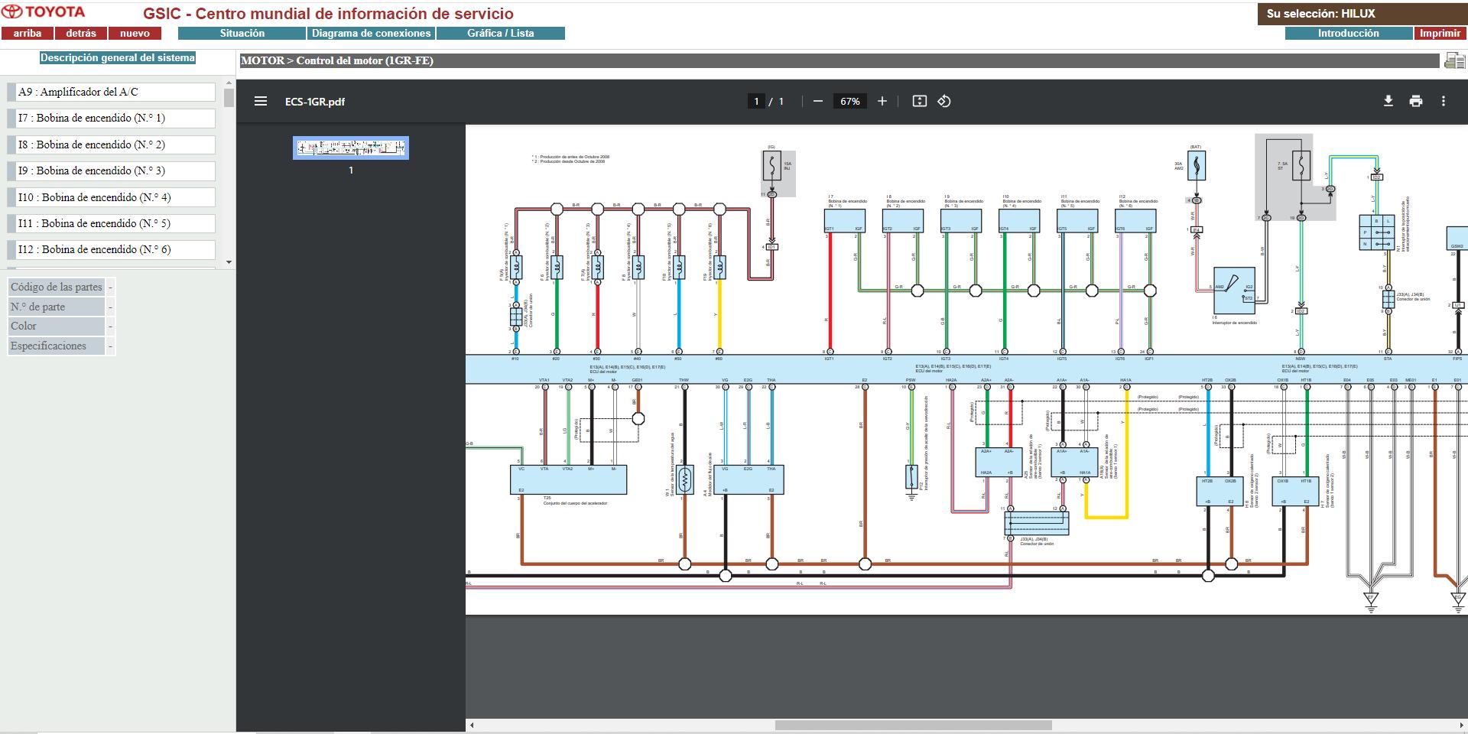This screenshot has width=1468, height=734.
Task: Click the Código de las partes label
Action: 56,287
